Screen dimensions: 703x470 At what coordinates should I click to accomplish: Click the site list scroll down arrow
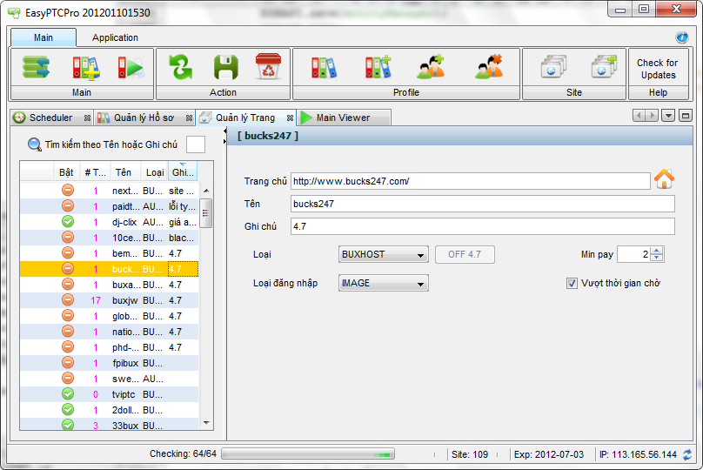206,422
